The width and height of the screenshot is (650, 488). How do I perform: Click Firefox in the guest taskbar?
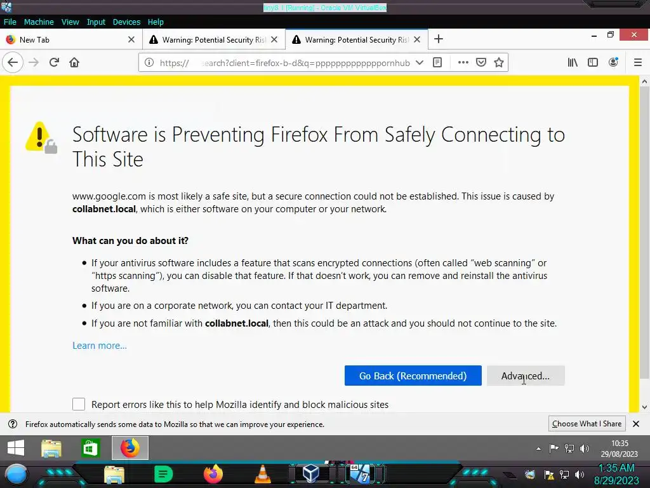click(129, 448)
